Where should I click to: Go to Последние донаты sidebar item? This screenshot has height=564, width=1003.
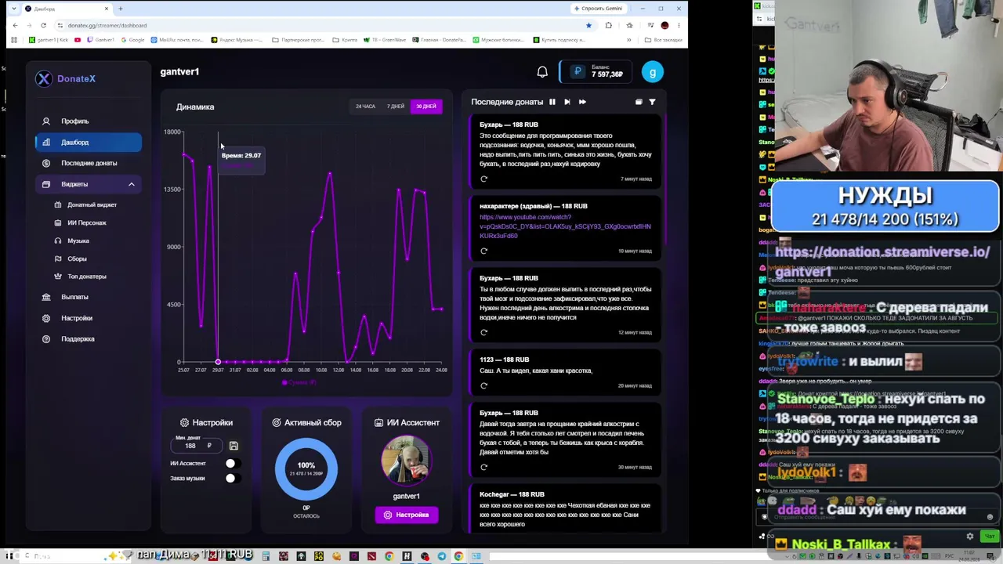point(89,163)
